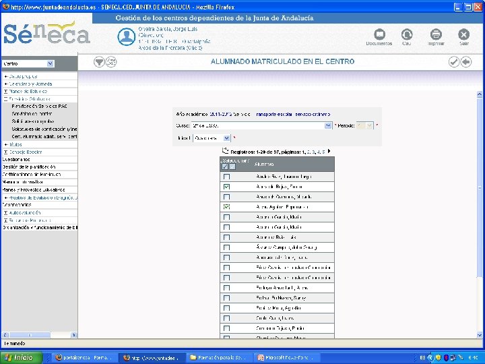Click sidebar horizontal scrollbar left arrow

pyautogui.click(x=5, y=335)
